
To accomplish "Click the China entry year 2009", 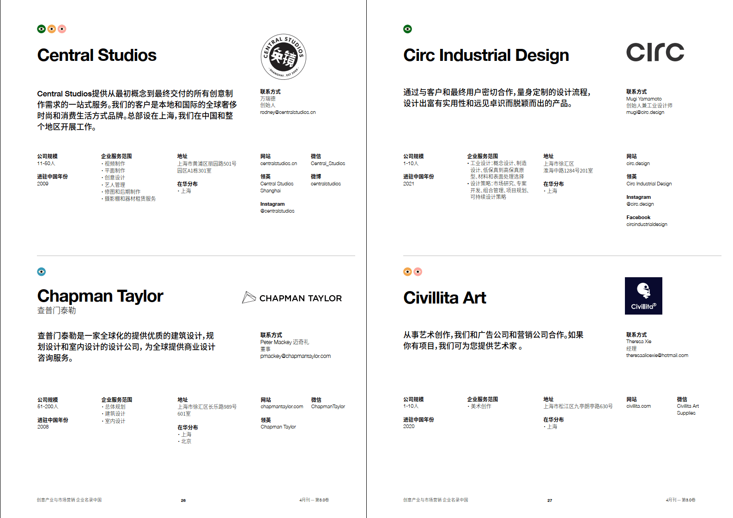I will point(43,184).
